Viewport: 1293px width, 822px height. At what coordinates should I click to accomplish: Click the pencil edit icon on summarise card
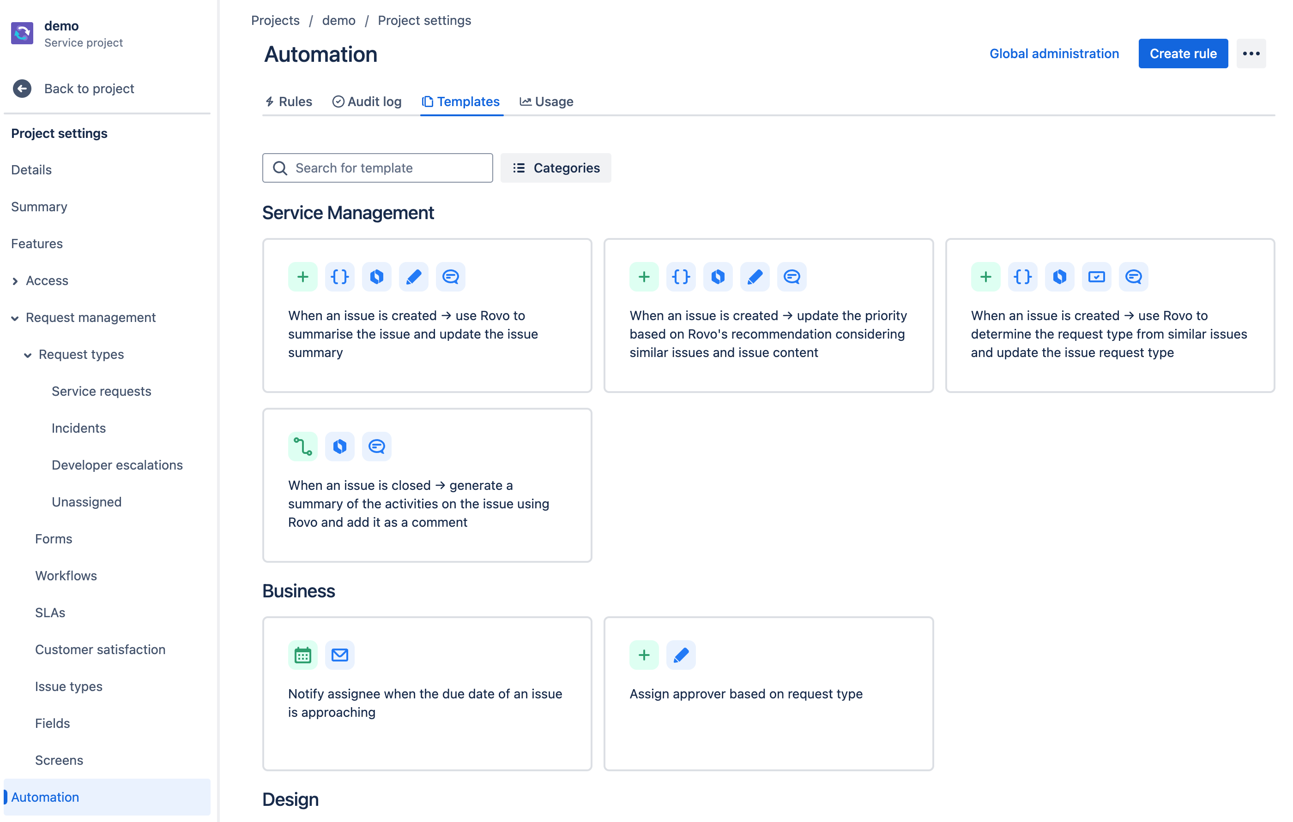coord(413,277)
